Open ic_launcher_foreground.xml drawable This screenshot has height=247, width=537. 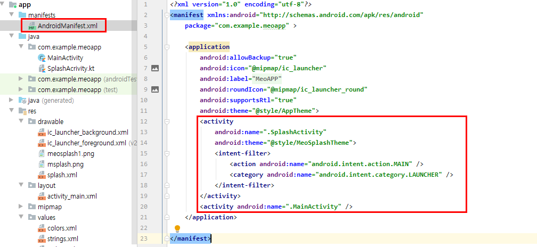pyautogui.click(x=87, y=143)
